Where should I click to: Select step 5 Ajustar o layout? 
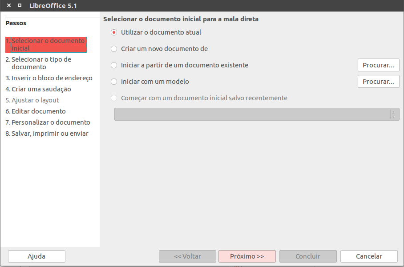pos(32,100)
